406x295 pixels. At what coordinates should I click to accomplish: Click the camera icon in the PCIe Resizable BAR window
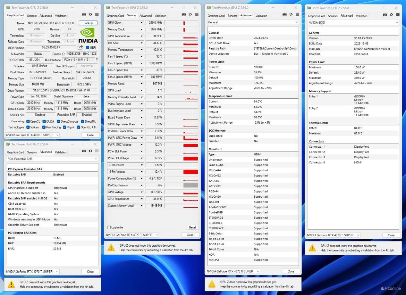[84, 151]
